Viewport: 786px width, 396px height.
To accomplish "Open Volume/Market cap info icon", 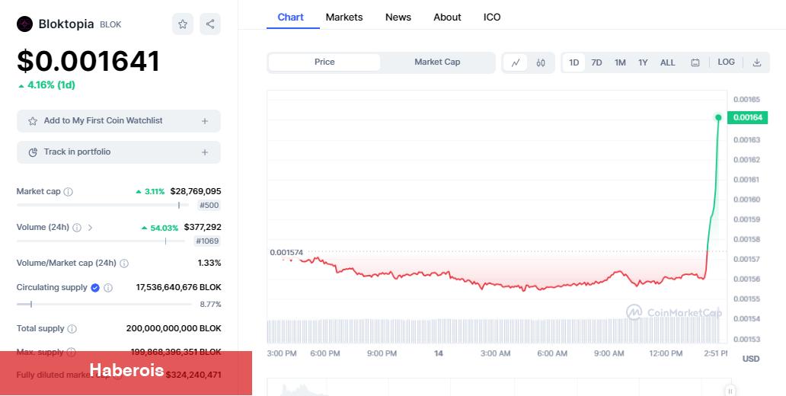I will coord(124,263).
